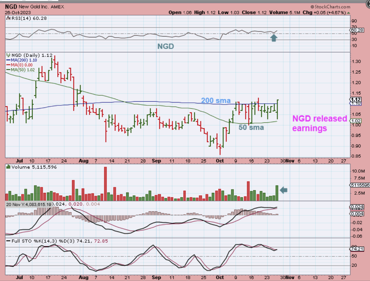Click the -0.04 MACD axis label
Screen dimensions: 370x281
(357, 230)
